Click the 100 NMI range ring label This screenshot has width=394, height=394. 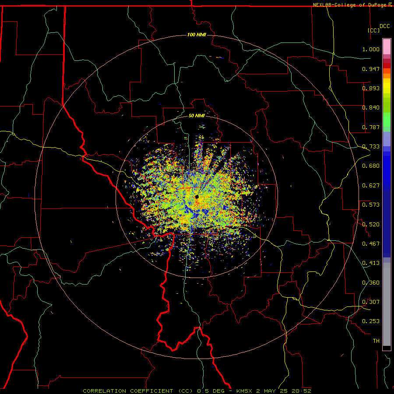[197, 35]
